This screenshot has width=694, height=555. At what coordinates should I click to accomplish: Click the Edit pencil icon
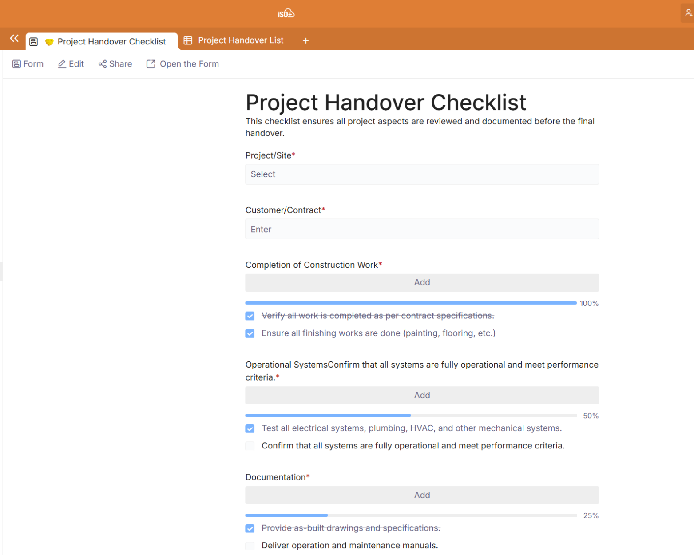pyautogui.click(x=62, y=64)
